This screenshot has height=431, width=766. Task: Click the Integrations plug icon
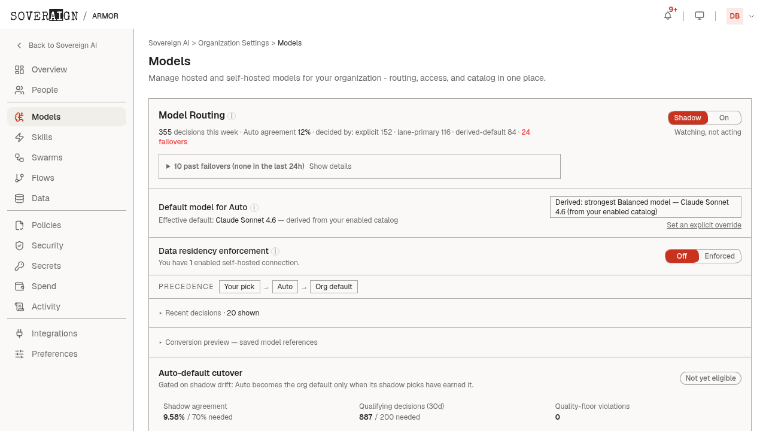click(20, 333)
